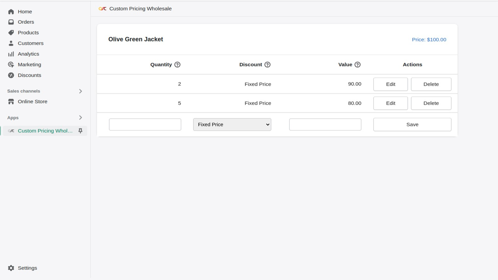Open Analytics using bar chart icon
Viewport: 498px width, 280px height.
click(x=11, y=54)
